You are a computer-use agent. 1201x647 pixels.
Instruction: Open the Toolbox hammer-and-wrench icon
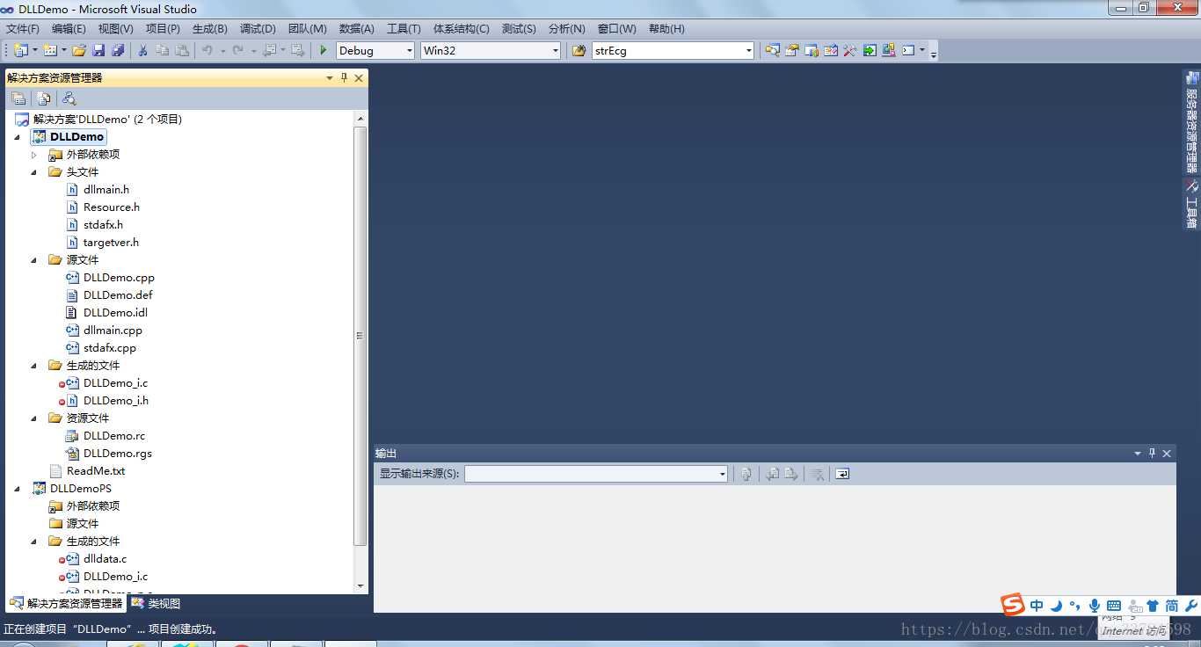tap(849, 50)
